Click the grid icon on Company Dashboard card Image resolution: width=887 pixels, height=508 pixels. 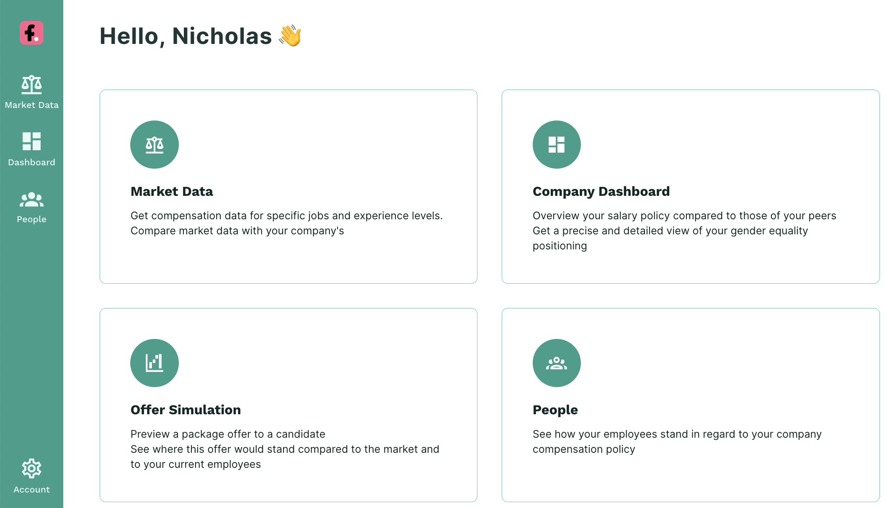click(x=557, y=144)
